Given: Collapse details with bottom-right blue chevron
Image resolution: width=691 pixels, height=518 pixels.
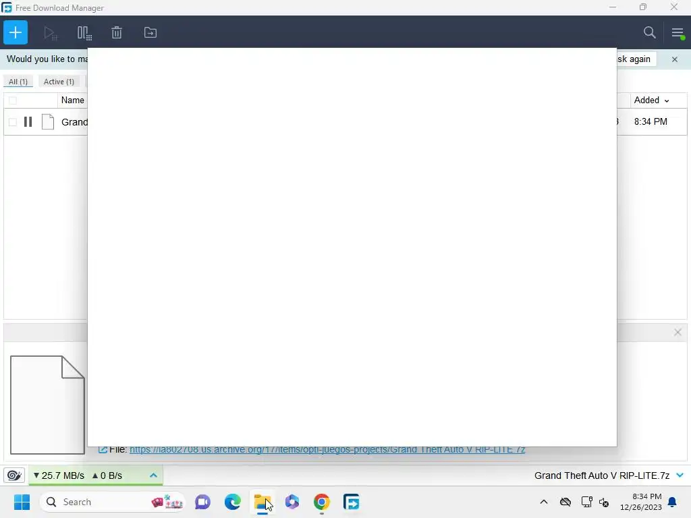Looking at the screenshot, I should (x=680, y=476).
